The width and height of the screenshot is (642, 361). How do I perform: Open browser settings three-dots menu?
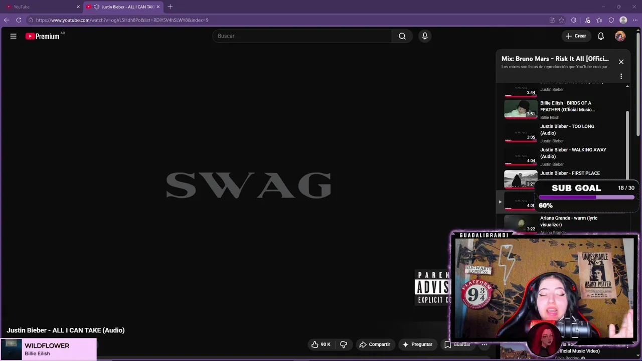coord(635,20)
